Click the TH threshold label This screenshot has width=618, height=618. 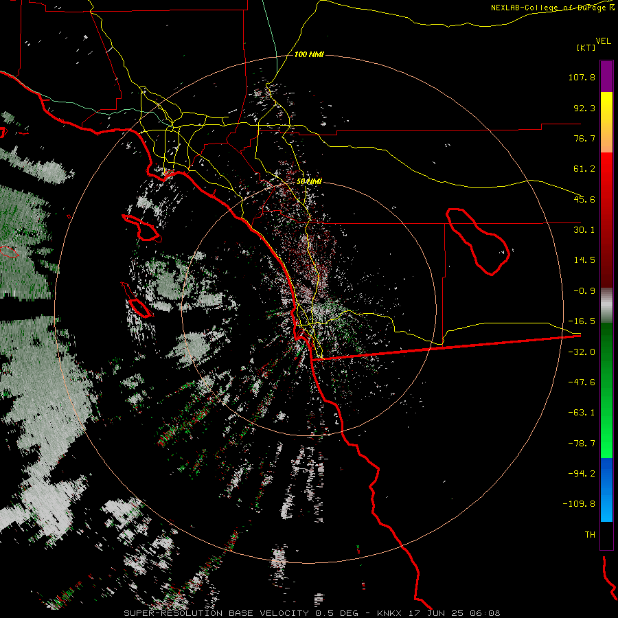(590, 535)
